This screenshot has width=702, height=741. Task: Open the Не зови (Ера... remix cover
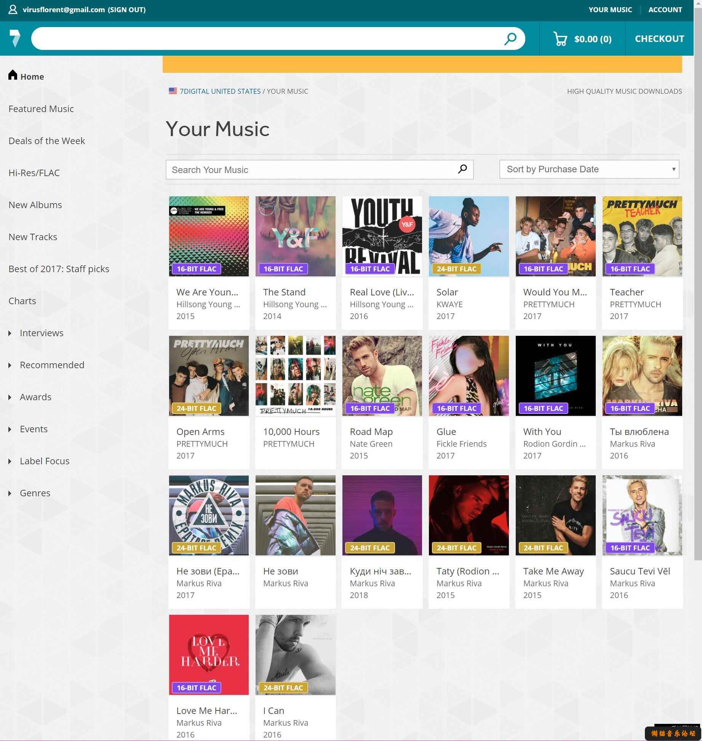[209, 515]
